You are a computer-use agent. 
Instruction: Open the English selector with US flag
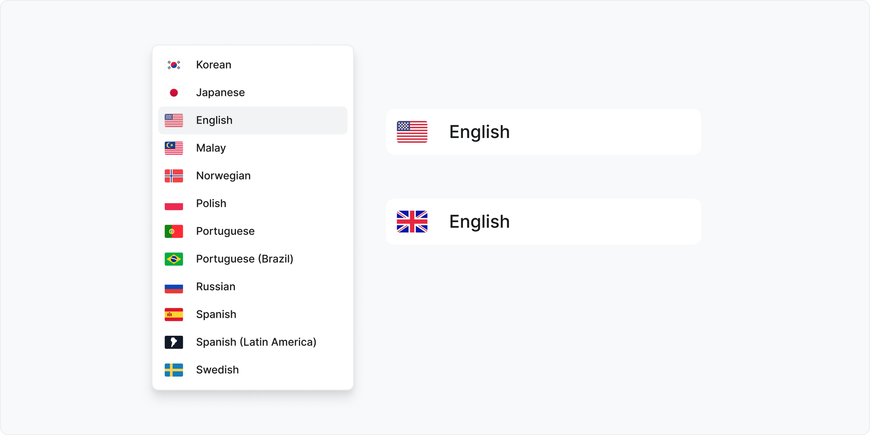point(543,132)
